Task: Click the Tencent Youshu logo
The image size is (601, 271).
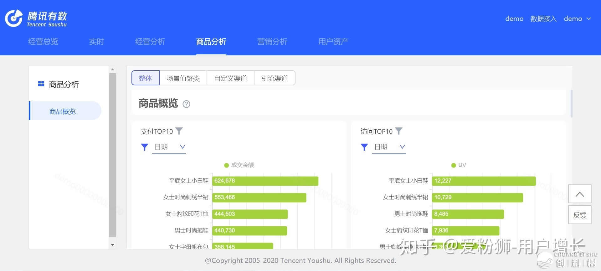Action: pyautogui.click(x=36, y=18)
